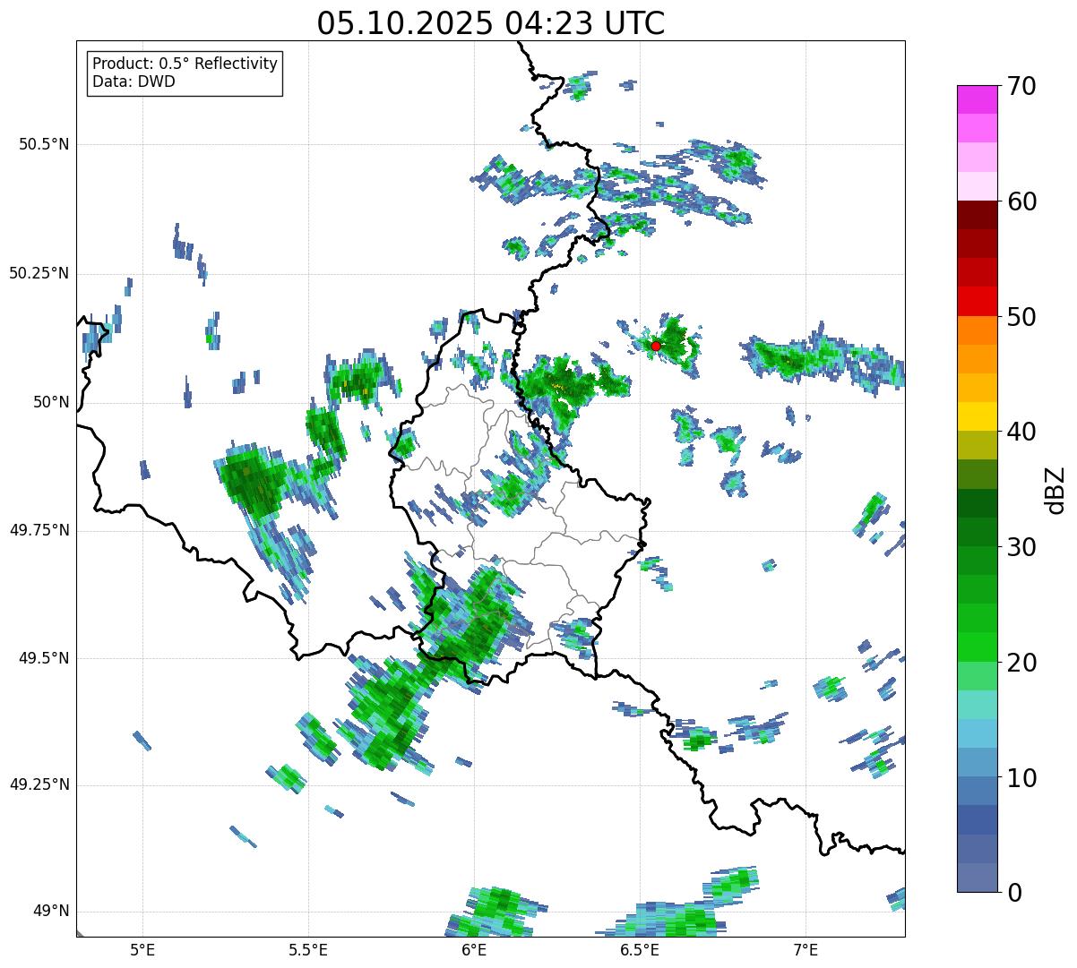Click the title '05.10.2025 04:23 UTC'
This screenshot has width=1077, height=968.
click(491, 23)
